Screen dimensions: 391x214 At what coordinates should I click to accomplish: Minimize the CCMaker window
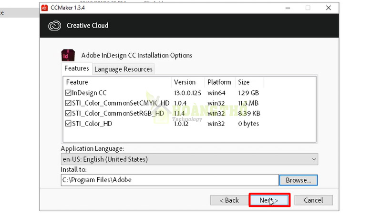pos(288,8)
